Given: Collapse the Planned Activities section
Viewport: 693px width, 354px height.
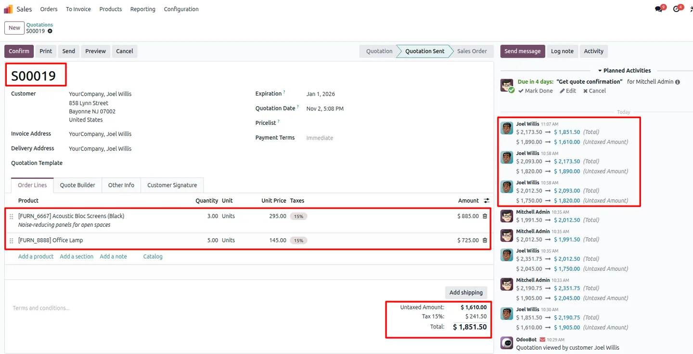Looking at the screenshot, I should pos(625,71).
